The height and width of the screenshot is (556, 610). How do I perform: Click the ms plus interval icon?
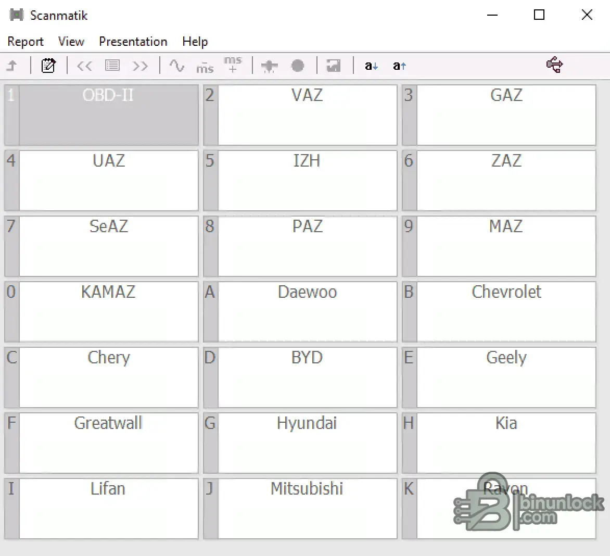(x=233, y=65)
